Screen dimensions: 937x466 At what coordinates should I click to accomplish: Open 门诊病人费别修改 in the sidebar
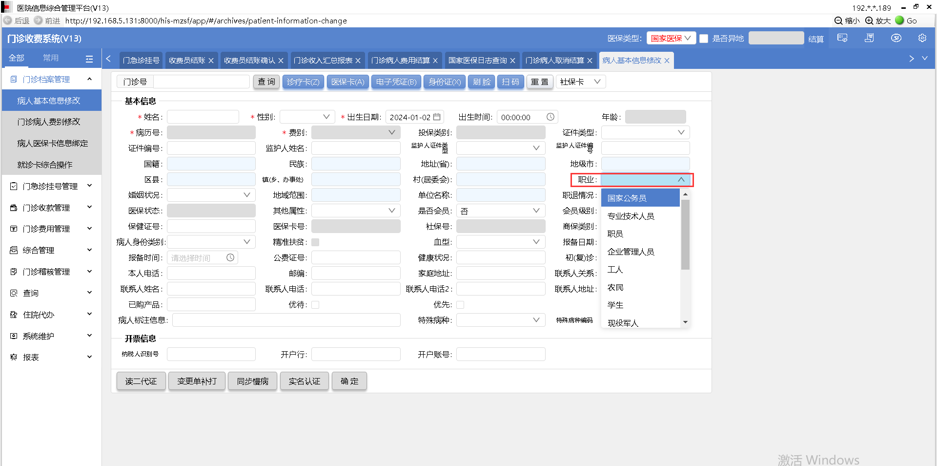pyautogui.click(x=52, y=122)
